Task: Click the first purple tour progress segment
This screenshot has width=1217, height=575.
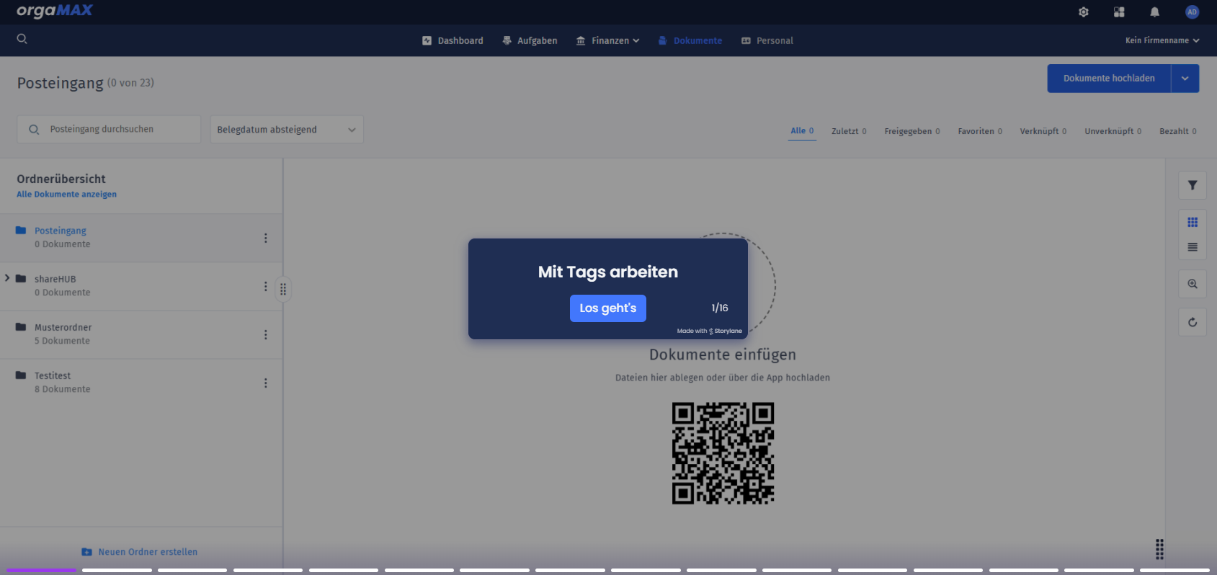Action: (41, 570)
